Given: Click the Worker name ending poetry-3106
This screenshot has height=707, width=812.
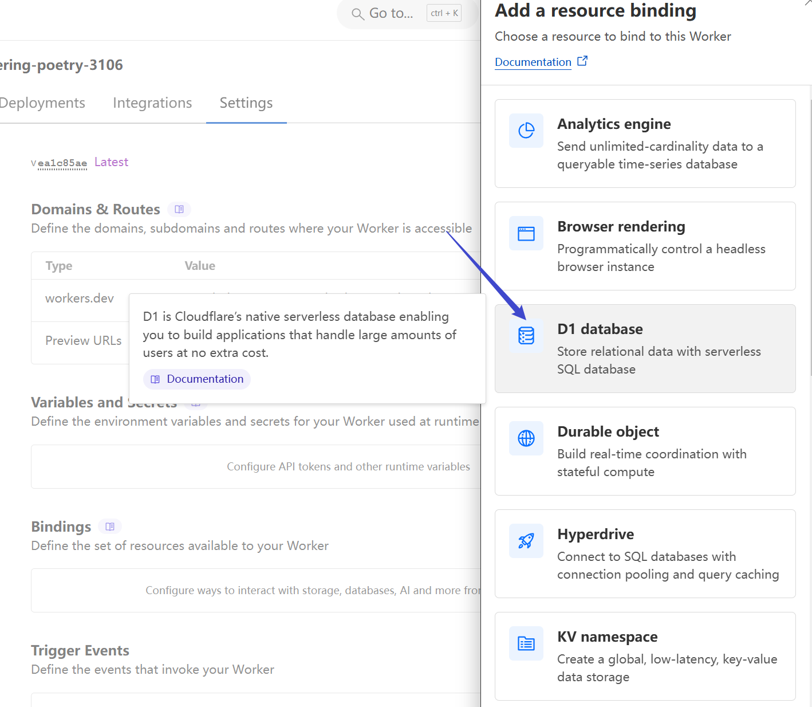Looking at the screenshot, I should [61, 65].
